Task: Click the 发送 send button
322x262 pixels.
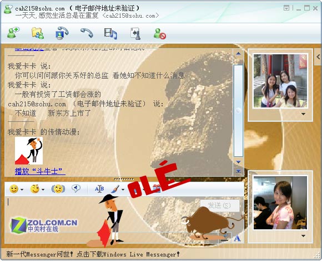Action: coord(219,206)
